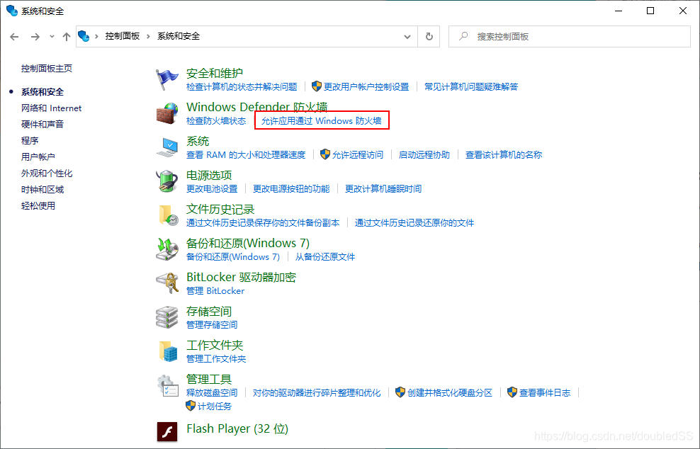This screenshot has height=449, width=700.
Task: Expand chevron after 控制面板 breadcrumb
Action: click(x=148, y=37)
